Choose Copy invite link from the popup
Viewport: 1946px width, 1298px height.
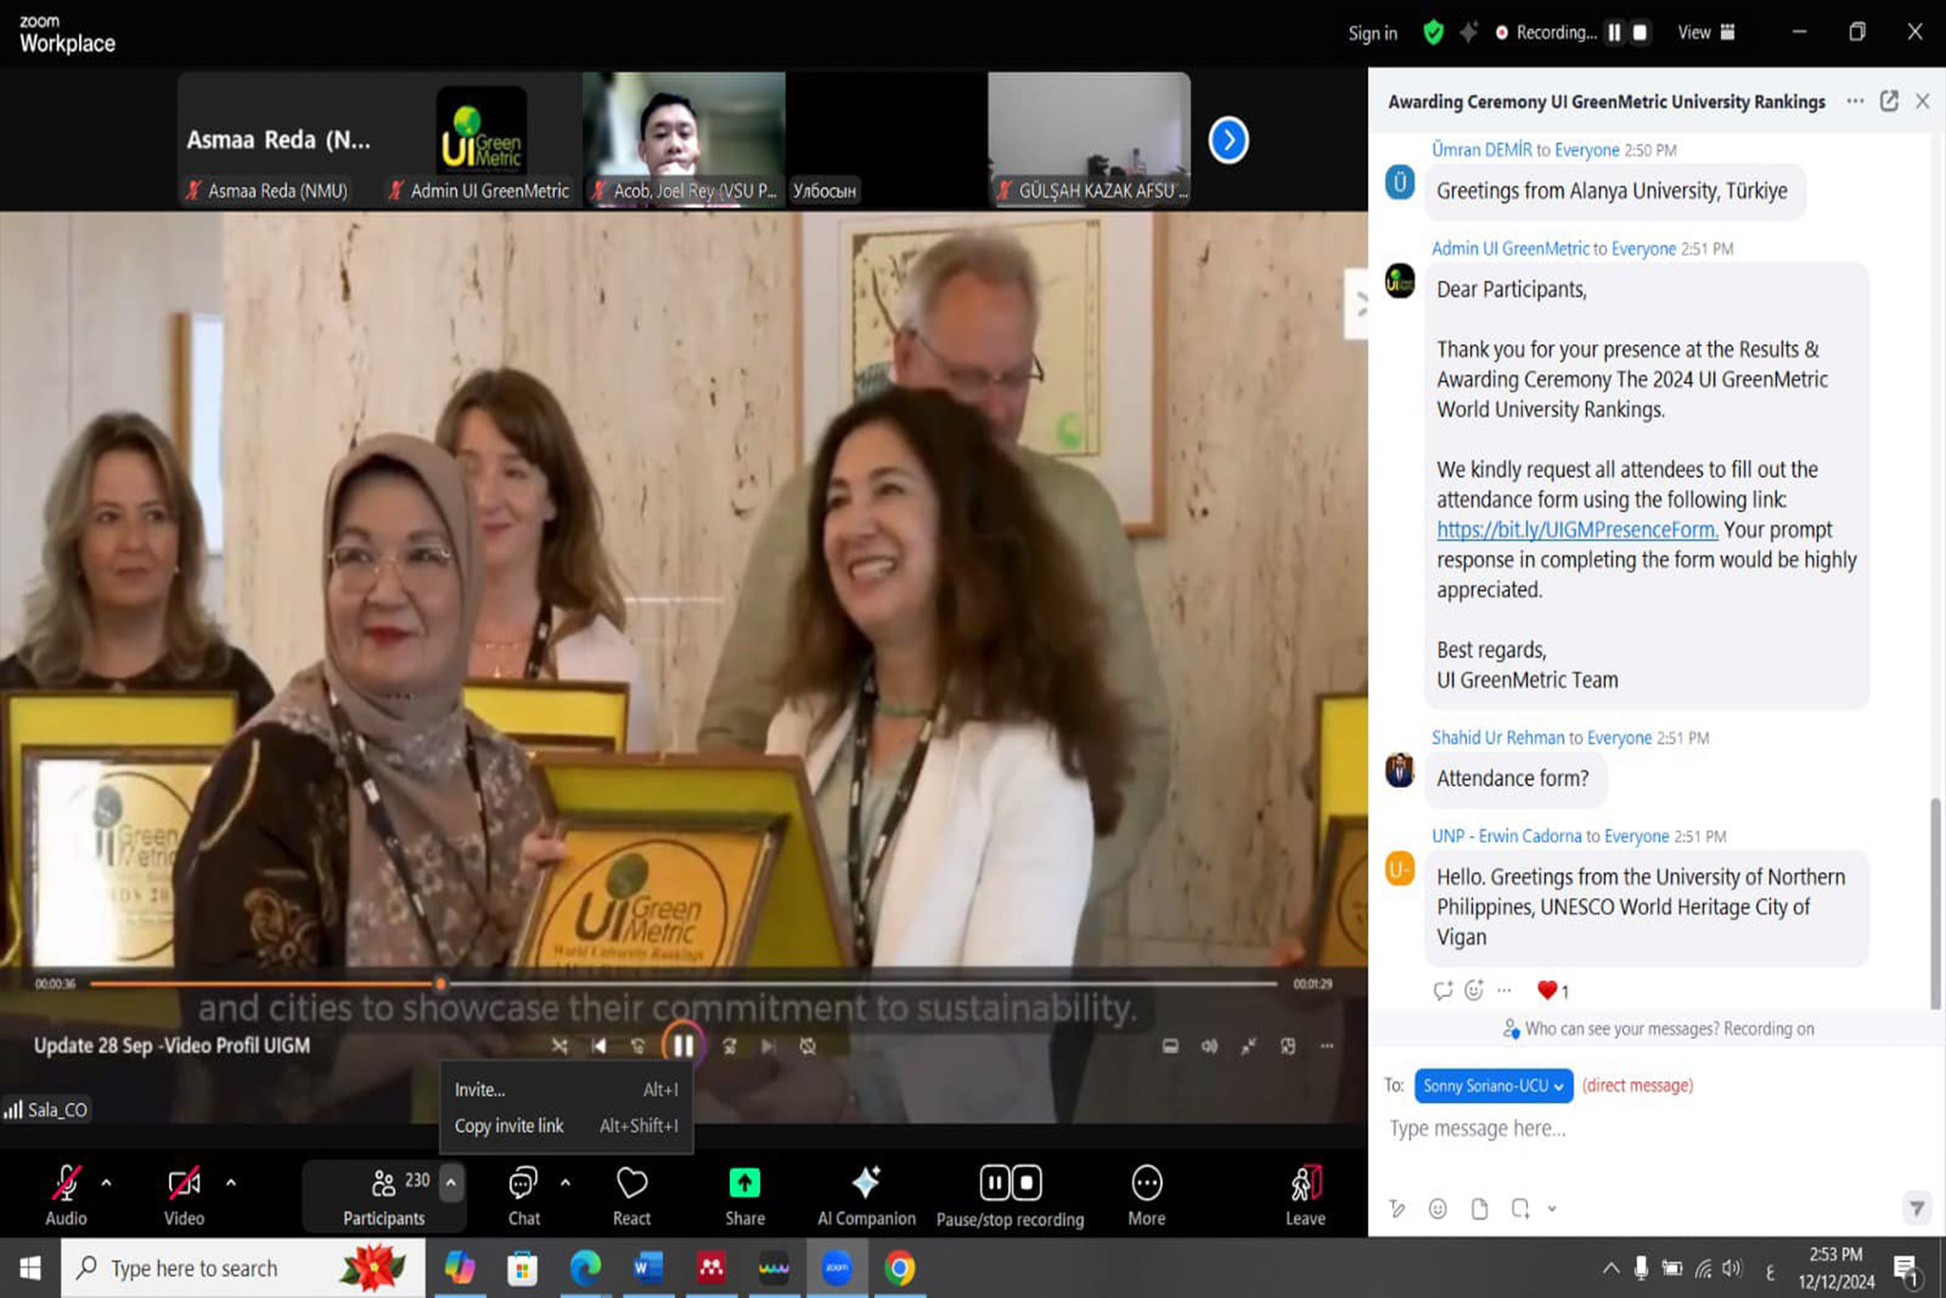(x=566, y=1126)
